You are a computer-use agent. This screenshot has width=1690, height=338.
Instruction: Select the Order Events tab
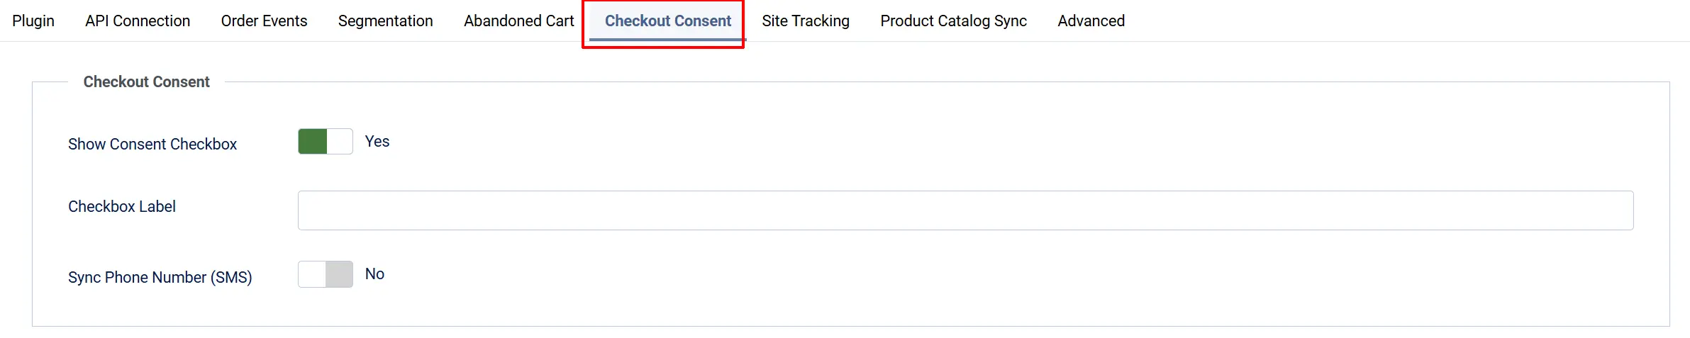(x=264, y=21)
